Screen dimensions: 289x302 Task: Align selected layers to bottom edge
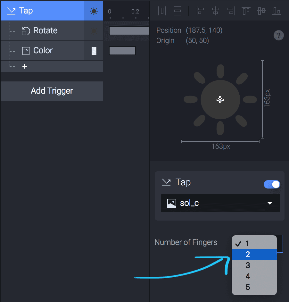click(277, 11)
